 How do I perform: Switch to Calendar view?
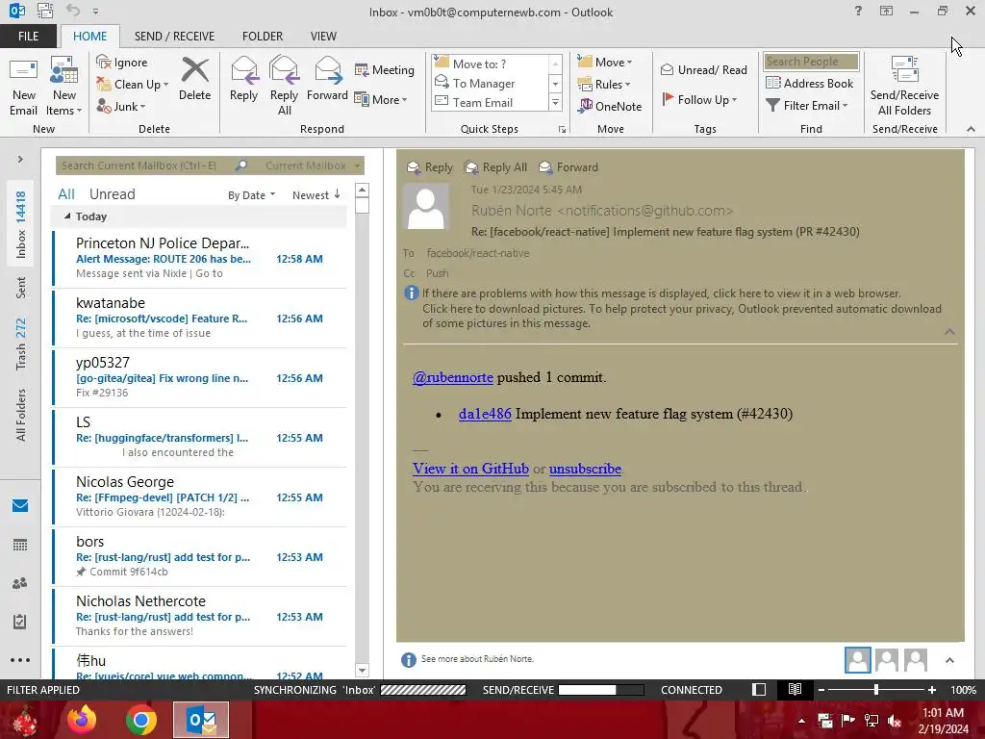point(20,545)
